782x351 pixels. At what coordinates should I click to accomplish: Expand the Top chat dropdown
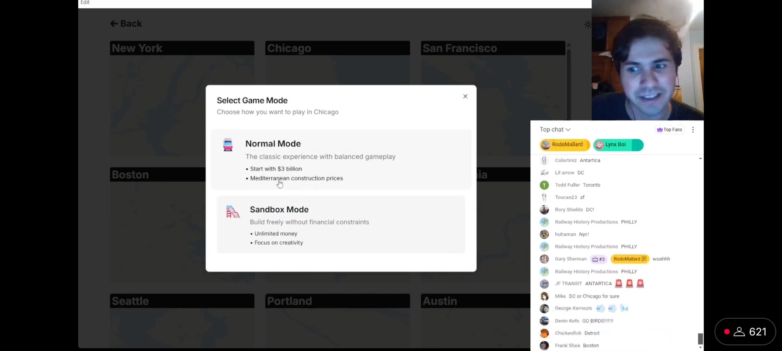coord(555,130)
